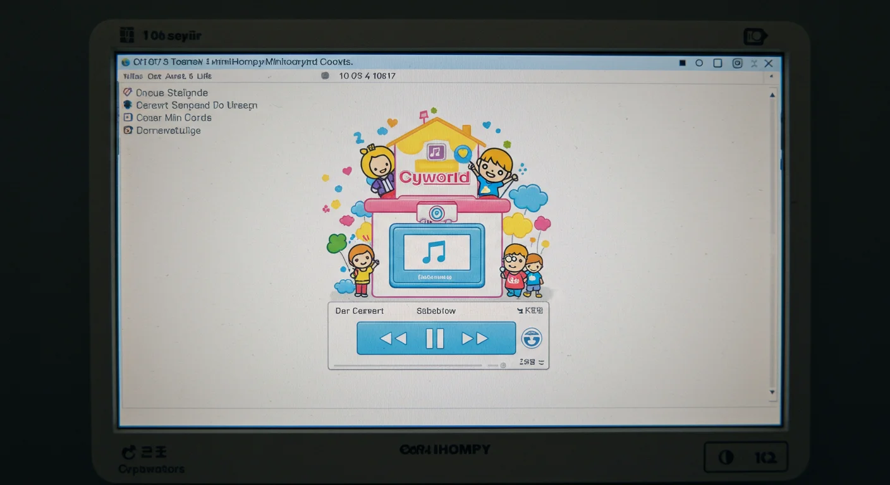Click the '10 OS 4 10817' text in menu row

(367, 76)
